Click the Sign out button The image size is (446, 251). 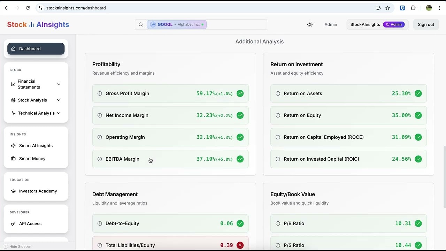[x=426, y=24]
